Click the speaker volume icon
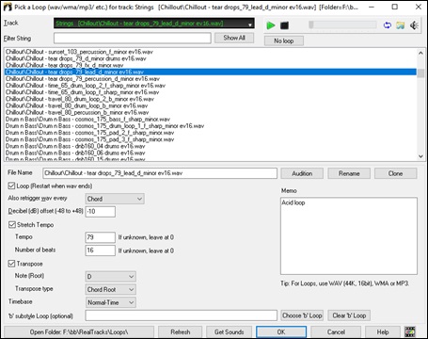Image resolution: width=428 pixels, height=339 pixels. tap(414, 25)
